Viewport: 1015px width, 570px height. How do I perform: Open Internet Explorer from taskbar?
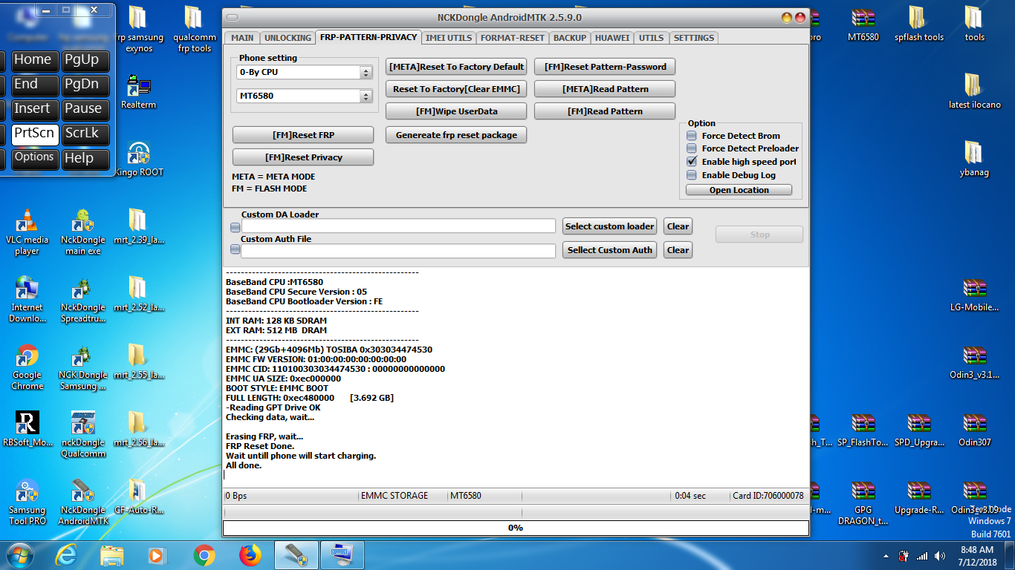[x=66, y=555]
